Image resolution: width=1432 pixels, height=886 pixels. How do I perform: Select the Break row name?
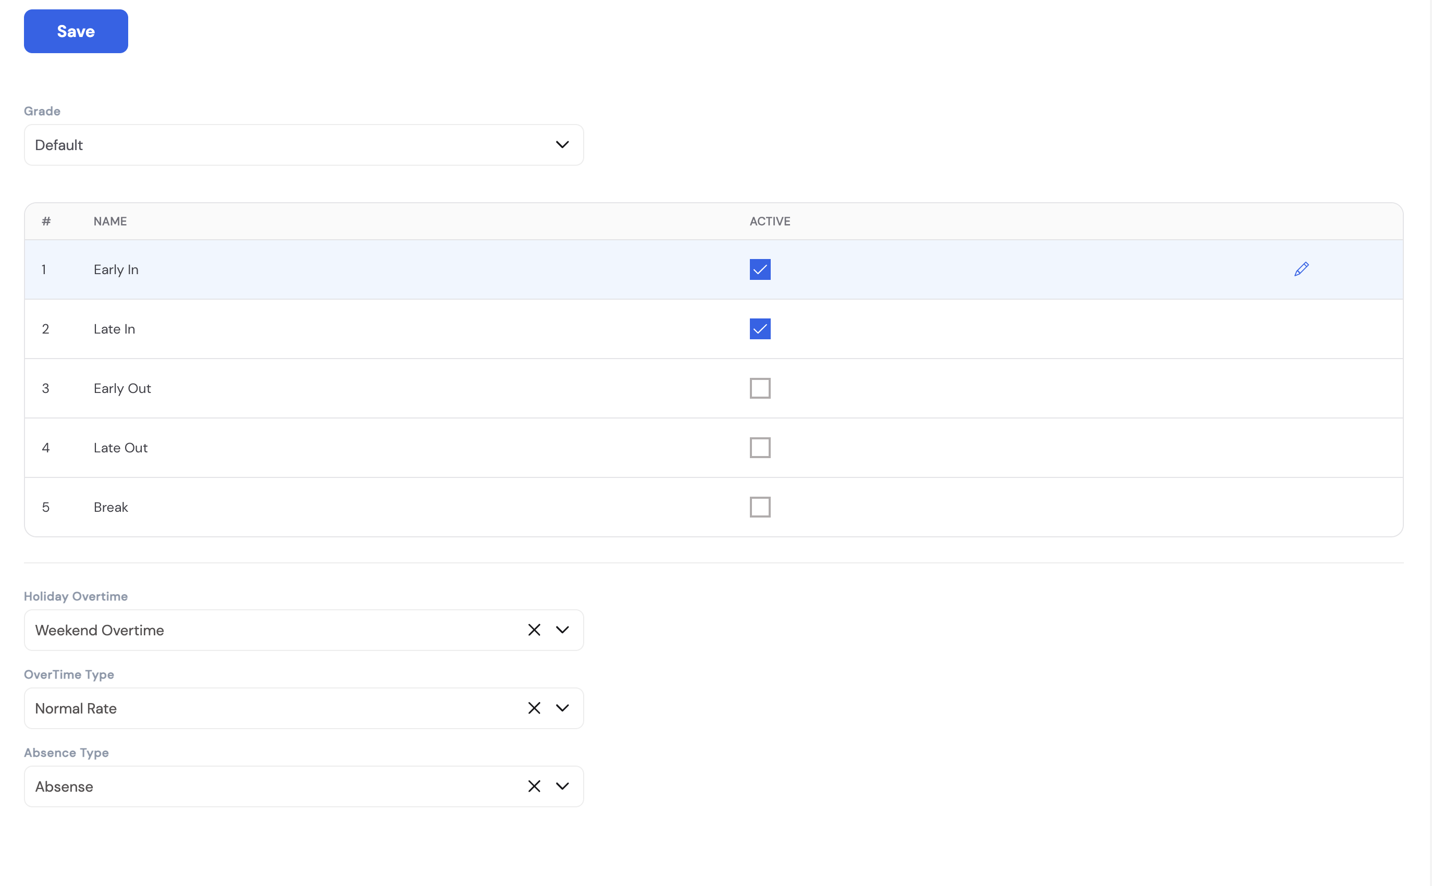111,507
